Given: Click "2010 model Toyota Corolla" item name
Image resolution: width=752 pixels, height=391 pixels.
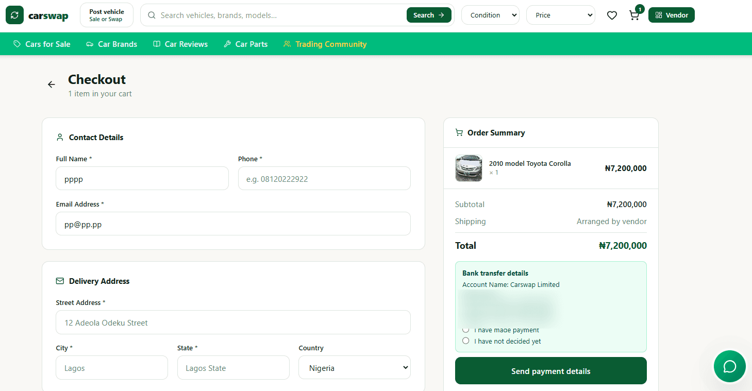Looking at the screenshot, I should pyautogui.click(x=530, y=164).
